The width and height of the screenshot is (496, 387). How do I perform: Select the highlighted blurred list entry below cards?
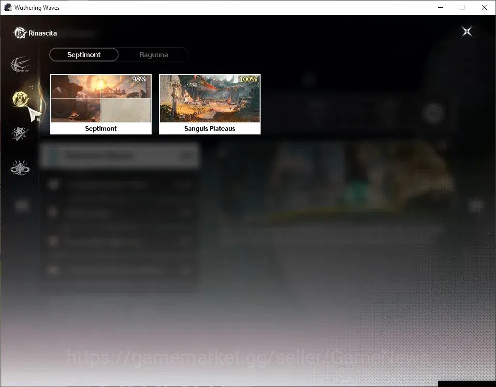click(120, 155)
